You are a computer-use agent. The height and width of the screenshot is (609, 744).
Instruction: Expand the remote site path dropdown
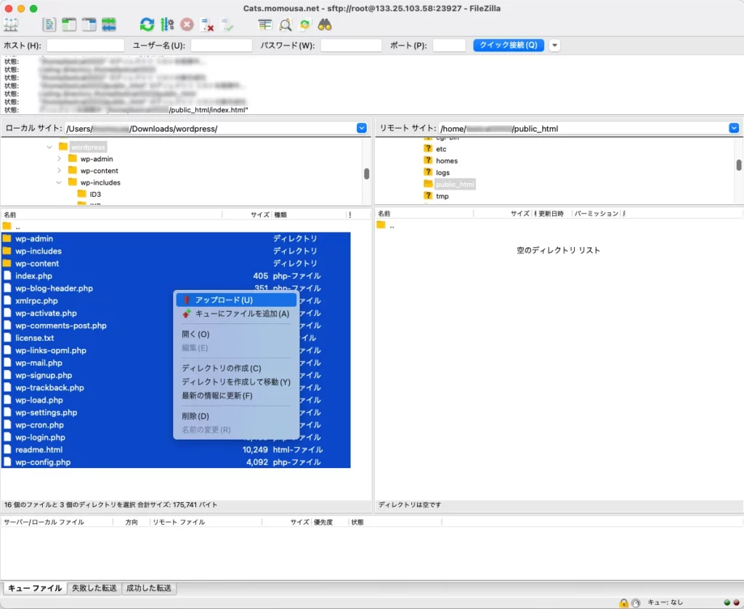click(x=733, y=129)
